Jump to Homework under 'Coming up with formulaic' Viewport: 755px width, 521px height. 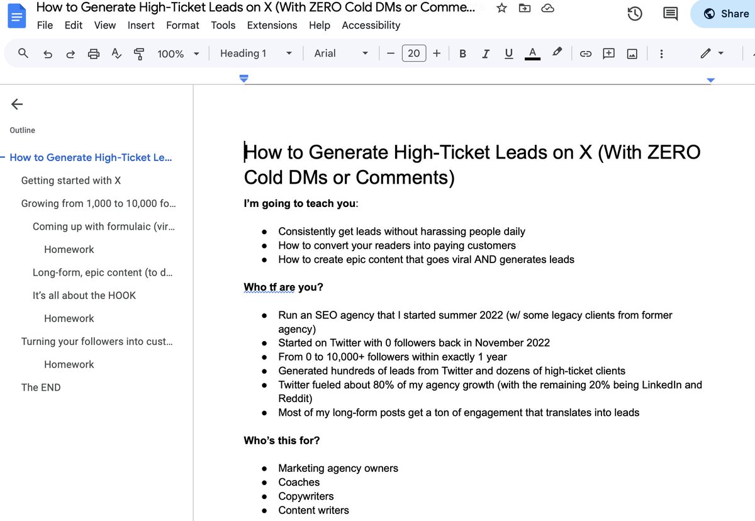[69, 249]
